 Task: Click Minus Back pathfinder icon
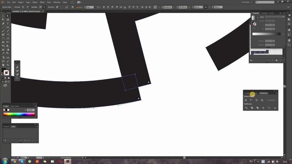point(275,108)
